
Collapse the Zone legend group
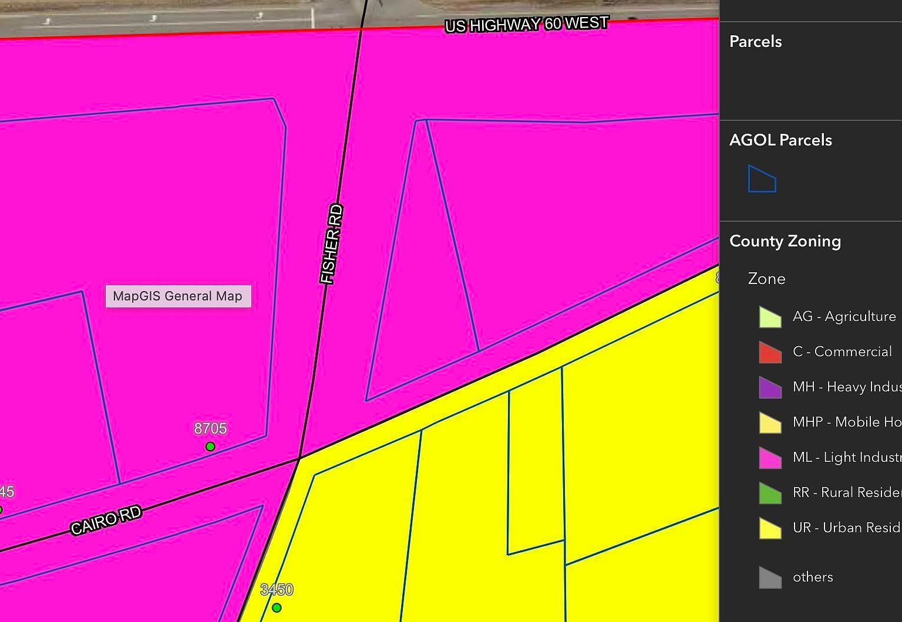[x=766, y=279]
